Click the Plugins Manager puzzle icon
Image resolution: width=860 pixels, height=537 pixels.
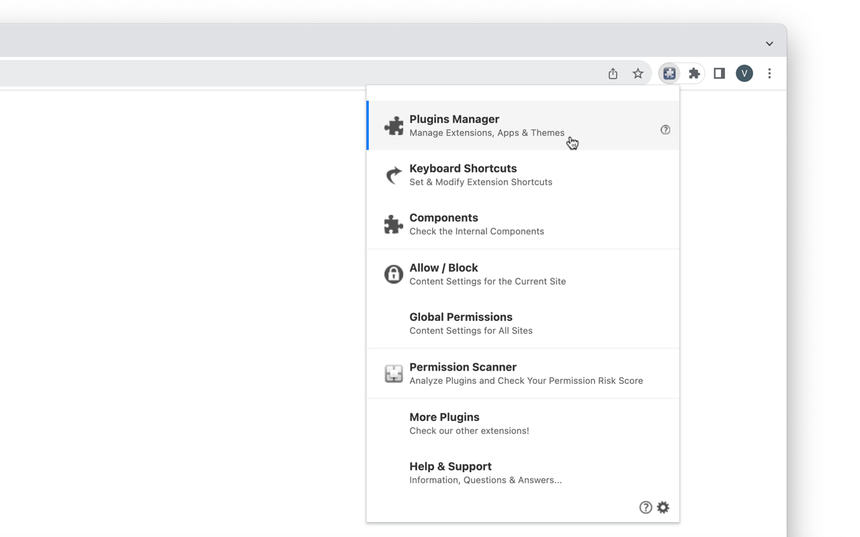pyautogui.click(x=394, y=126)
